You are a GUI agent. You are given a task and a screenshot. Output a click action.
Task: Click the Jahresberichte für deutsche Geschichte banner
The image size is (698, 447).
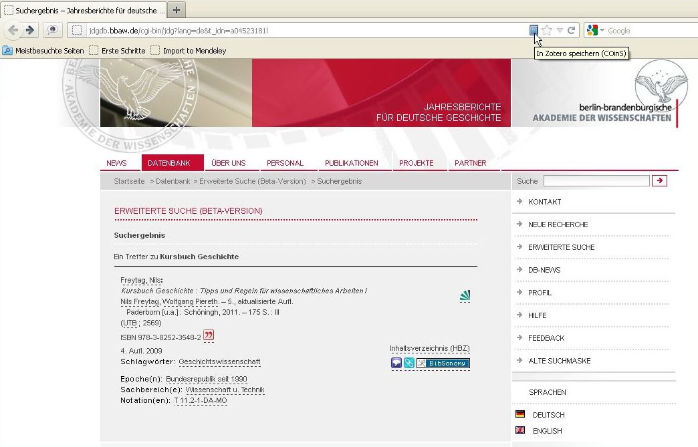(306, 93)
